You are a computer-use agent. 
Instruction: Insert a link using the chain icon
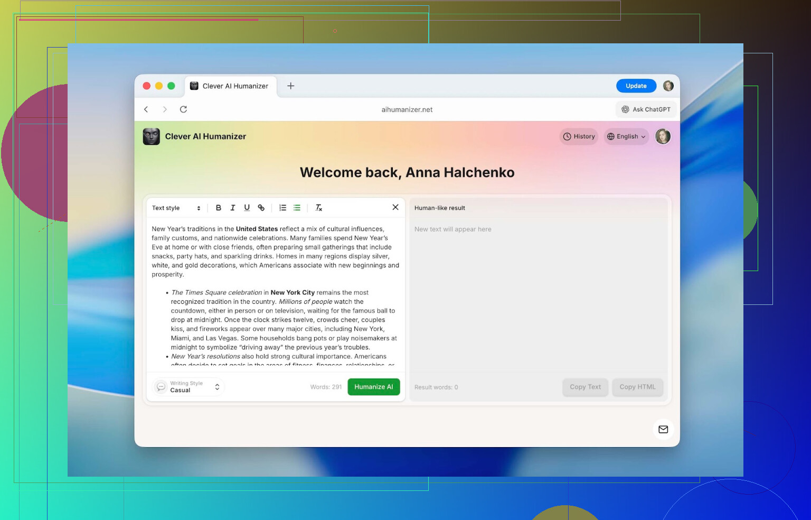pyautogui.click(x=261, y=208)
